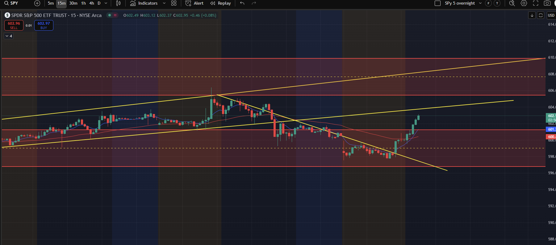Click the open value O602.49
This screenshot has height=245, width=556.
[131, 15]
